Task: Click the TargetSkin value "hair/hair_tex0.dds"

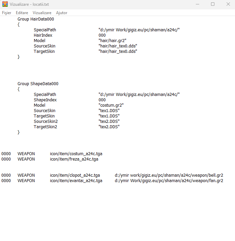Action: [x=118, y=51]
